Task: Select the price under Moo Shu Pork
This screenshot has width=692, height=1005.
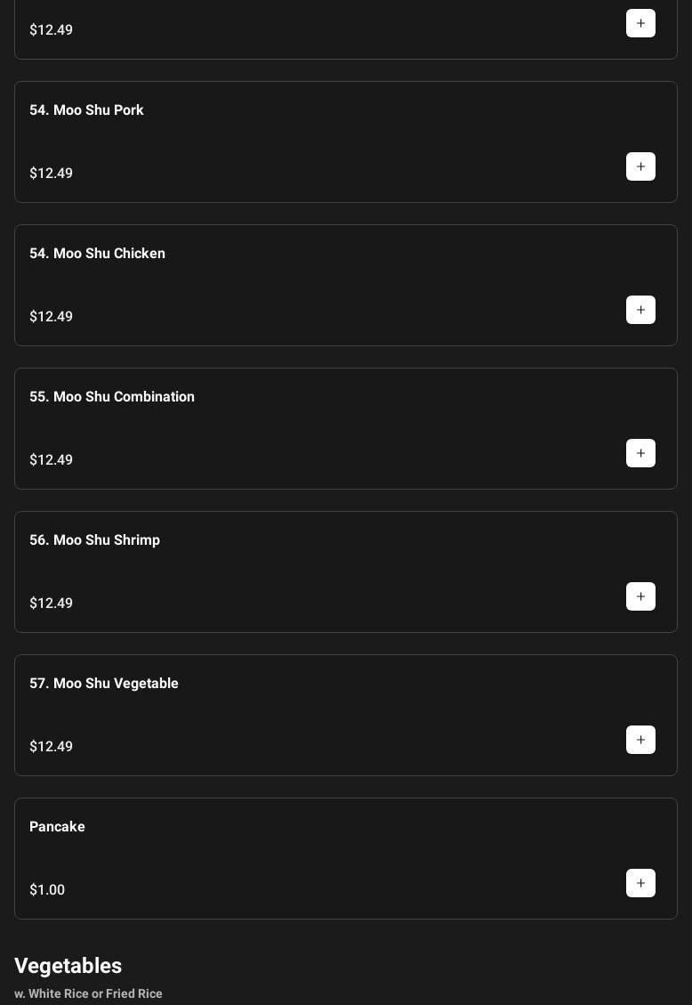Action: [x=52, y=174]
